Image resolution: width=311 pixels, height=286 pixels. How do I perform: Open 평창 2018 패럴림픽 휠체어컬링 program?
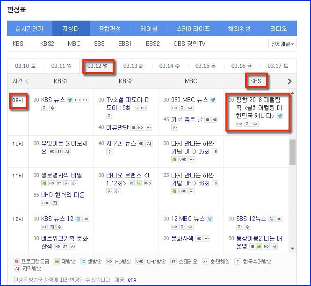(x=259, y=108)
